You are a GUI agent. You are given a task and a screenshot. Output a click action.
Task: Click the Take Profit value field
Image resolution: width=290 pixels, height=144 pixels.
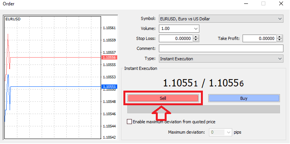click(x=260, y=38)
